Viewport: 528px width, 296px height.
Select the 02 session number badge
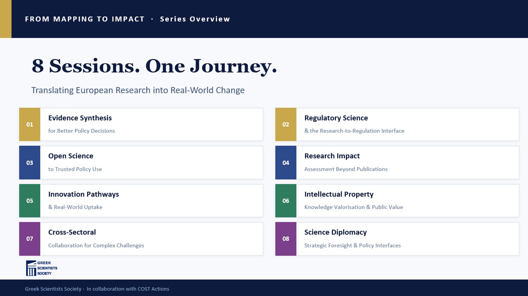click(x=286, y=124)
